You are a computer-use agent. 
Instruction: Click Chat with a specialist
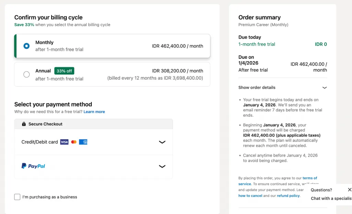pos(331,198)
